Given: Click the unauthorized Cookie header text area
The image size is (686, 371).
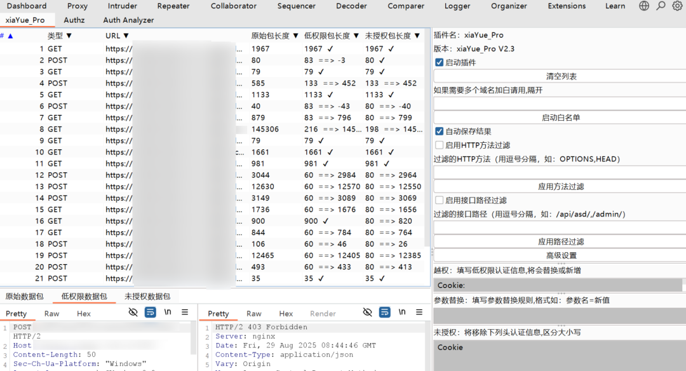Looking at the screenshot, I should click(560, 355).
